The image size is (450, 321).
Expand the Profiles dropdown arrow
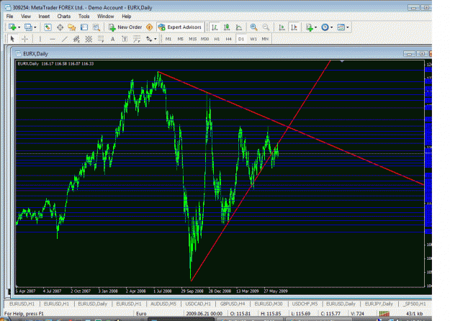[35, 27]
